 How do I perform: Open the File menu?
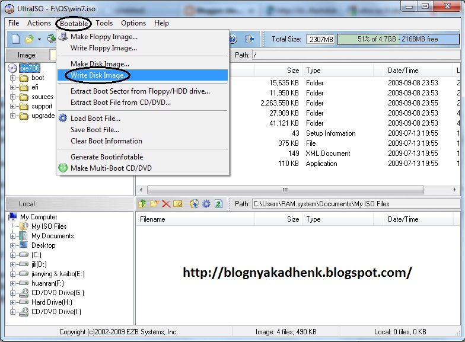coord(14,23)
